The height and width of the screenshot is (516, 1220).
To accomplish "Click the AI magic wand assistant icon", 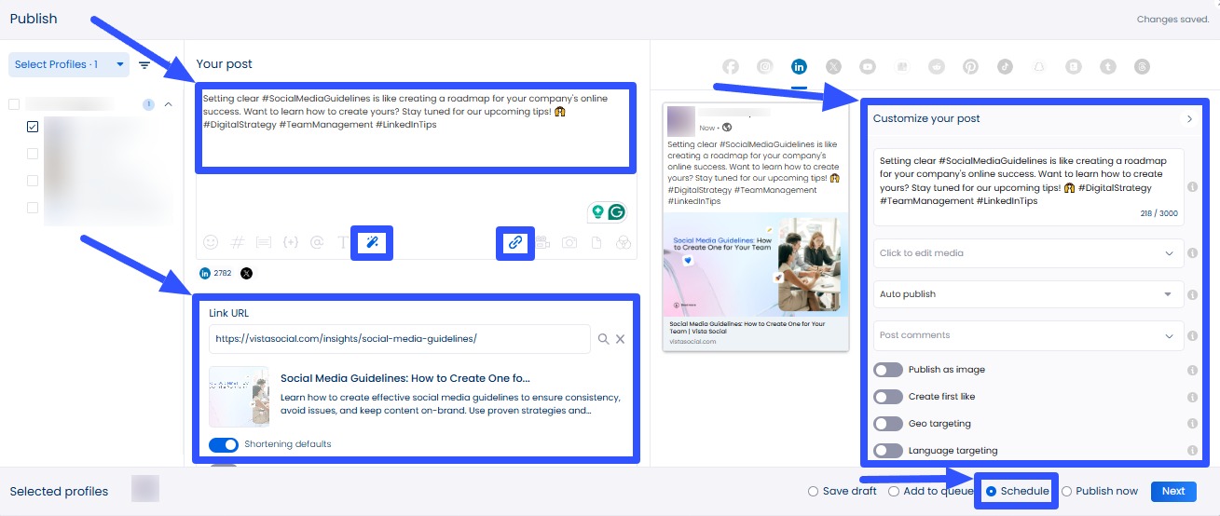I will (x=371, y=242).
